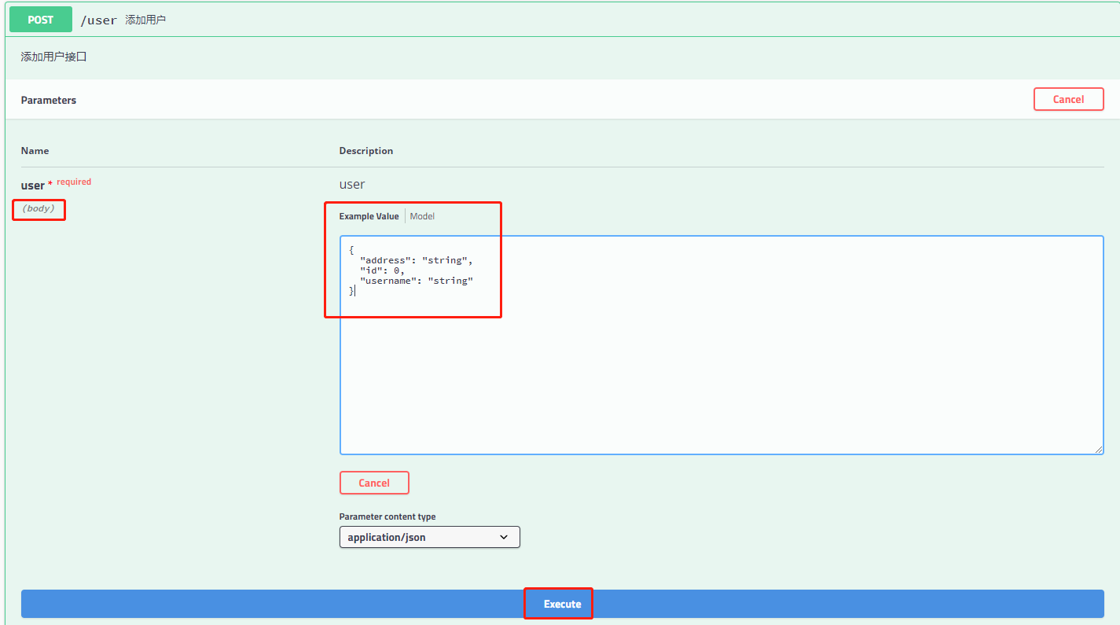Click the "(body)" parameter location text
Image resolution: width=1120 pixels, height=625 pixels.
point(39,208)
